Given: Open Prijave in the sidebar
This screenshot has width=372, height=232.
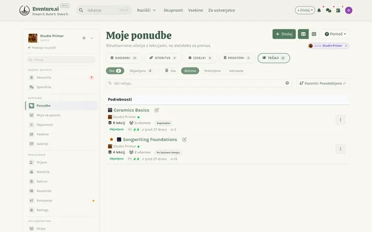Looking at the screenshot, I should [x=61, y=162].
